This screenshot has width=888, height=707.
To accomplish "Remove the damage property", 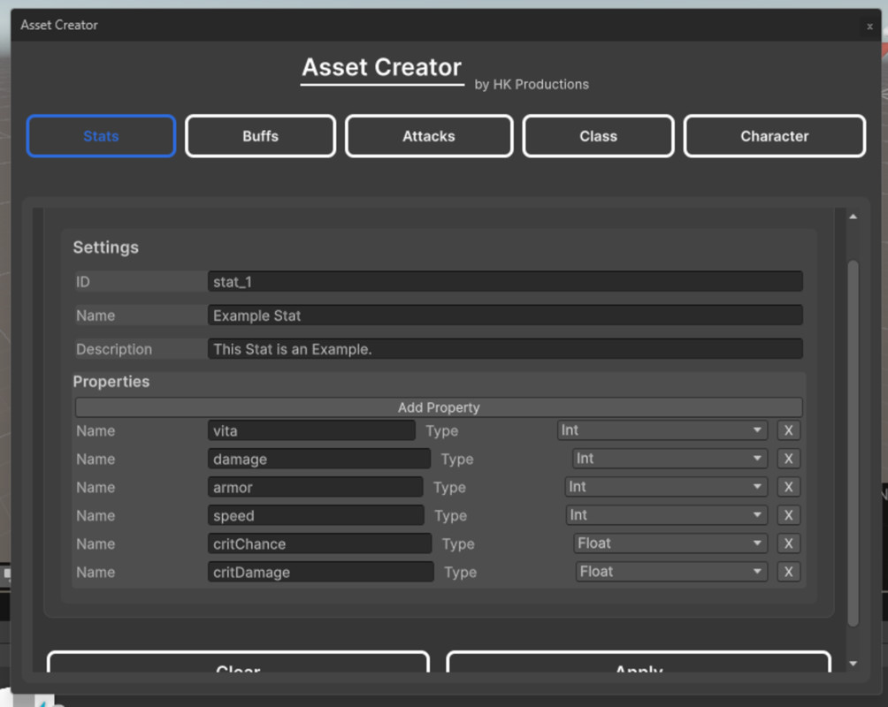I will pos(788,459).
